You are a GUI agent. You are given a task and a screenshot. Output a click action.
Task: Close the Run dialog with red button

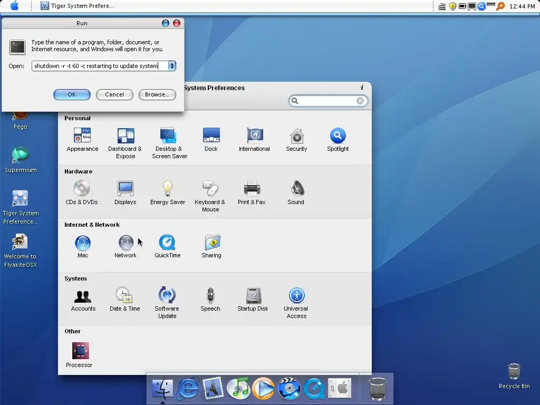click(177, 23)
